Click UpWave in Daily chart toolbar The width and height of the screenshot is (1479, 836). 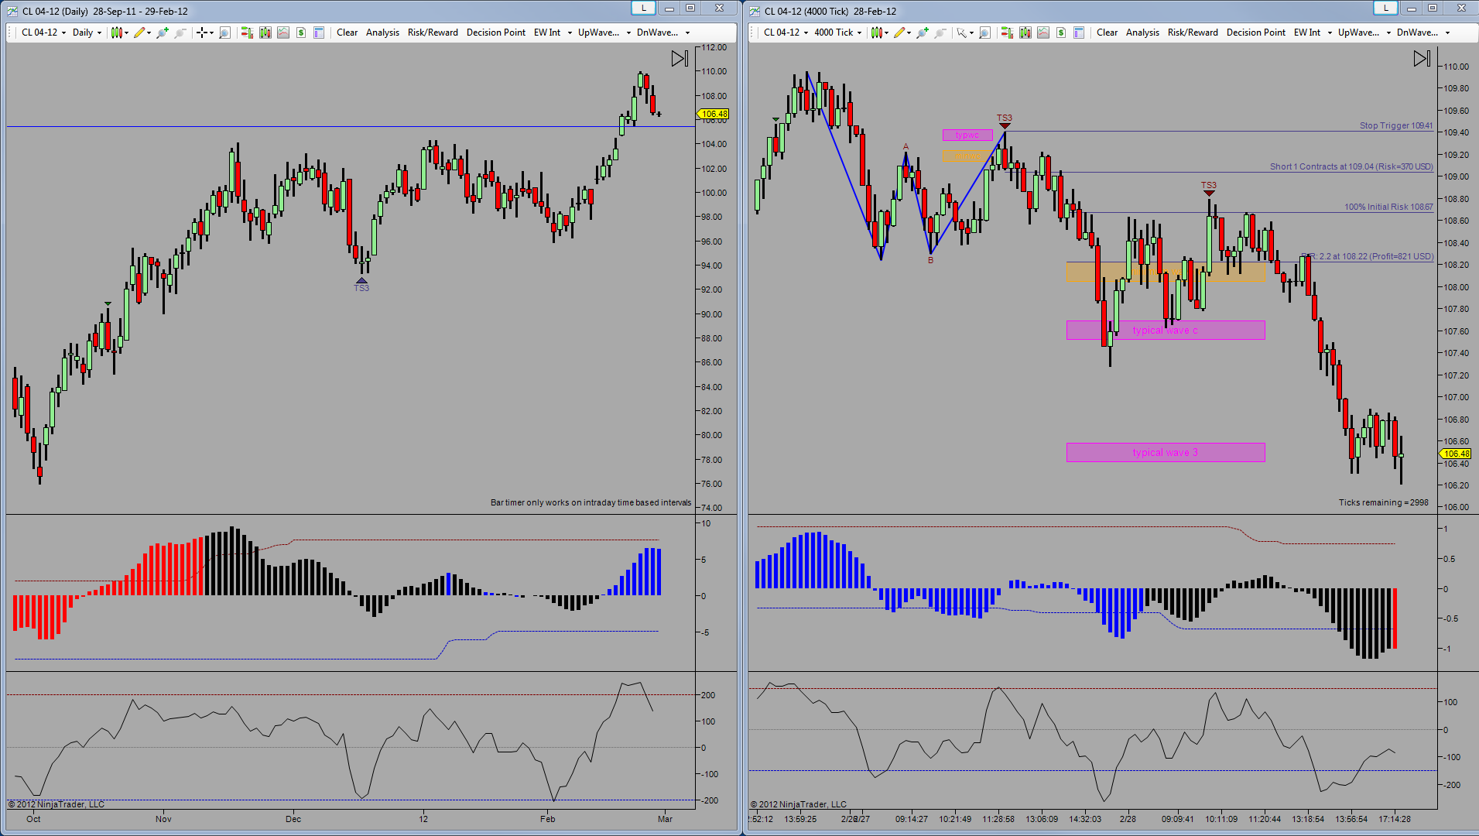pyautogui.click(x=598, y=33)
